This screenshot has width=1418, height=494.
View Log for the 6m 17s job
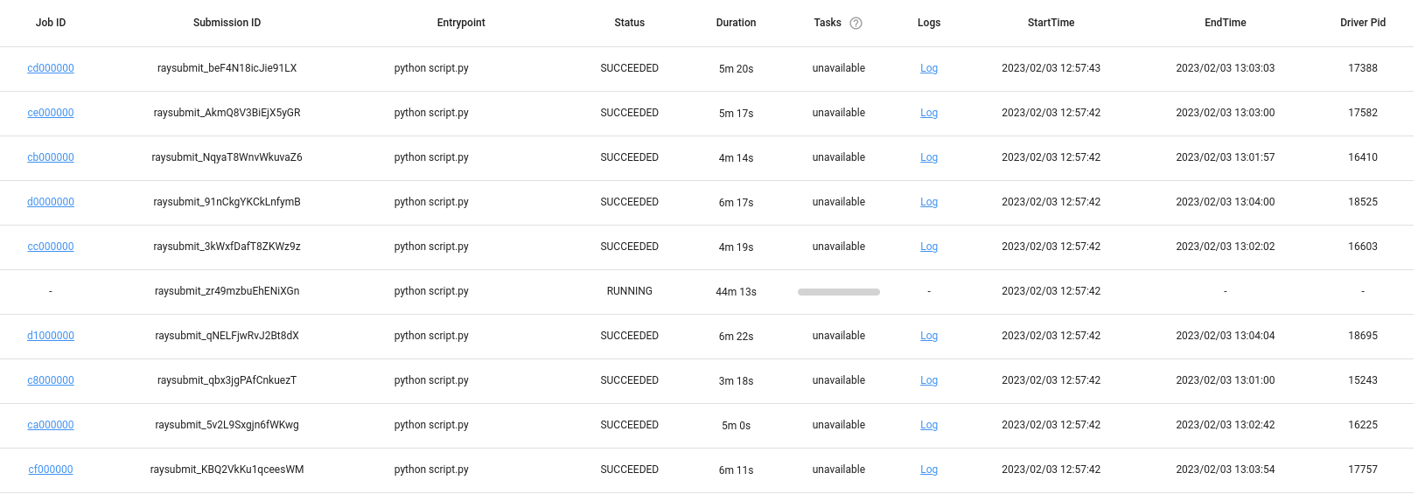pos(929,202)
